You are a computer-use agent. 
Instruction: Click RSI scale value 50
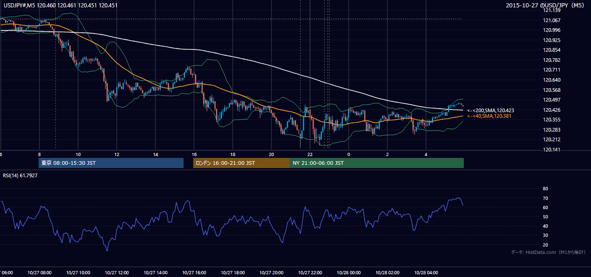[x=545, y=217]
